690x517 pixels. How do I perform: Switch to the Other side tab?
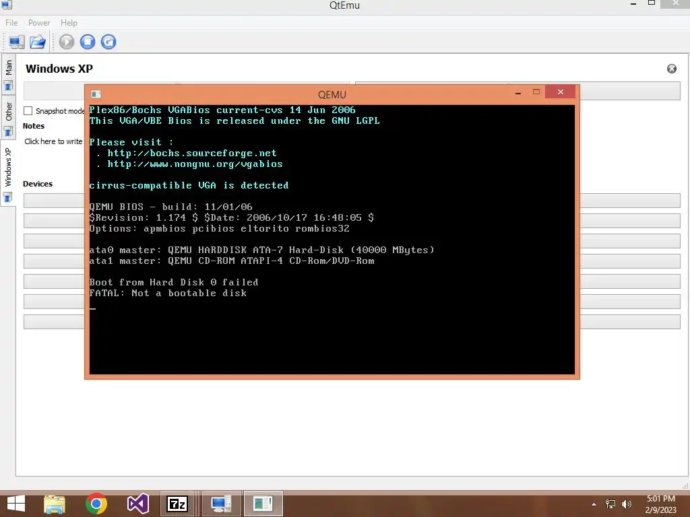[8, 118]
